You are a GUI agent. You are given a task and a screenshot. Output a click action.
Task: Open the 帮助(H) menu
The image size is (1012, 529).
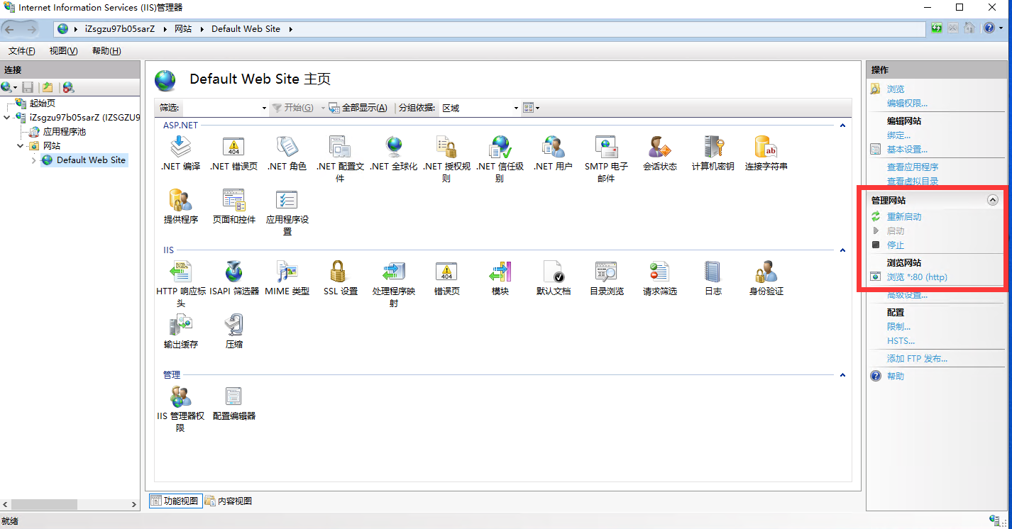pyautogui.click(x=106, y=51)
